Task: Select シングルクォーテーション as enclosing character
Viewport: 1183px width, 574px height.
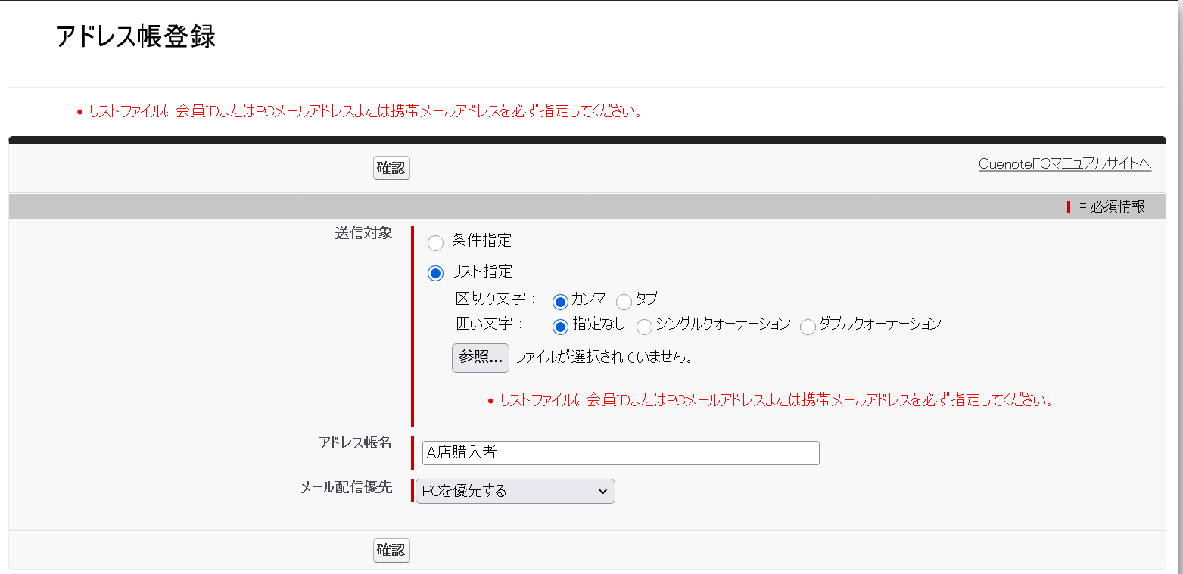Action: [x=644, y=327]
